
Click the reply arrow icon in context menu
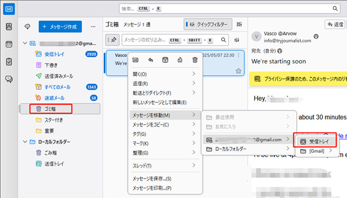(x=151, y=60)
